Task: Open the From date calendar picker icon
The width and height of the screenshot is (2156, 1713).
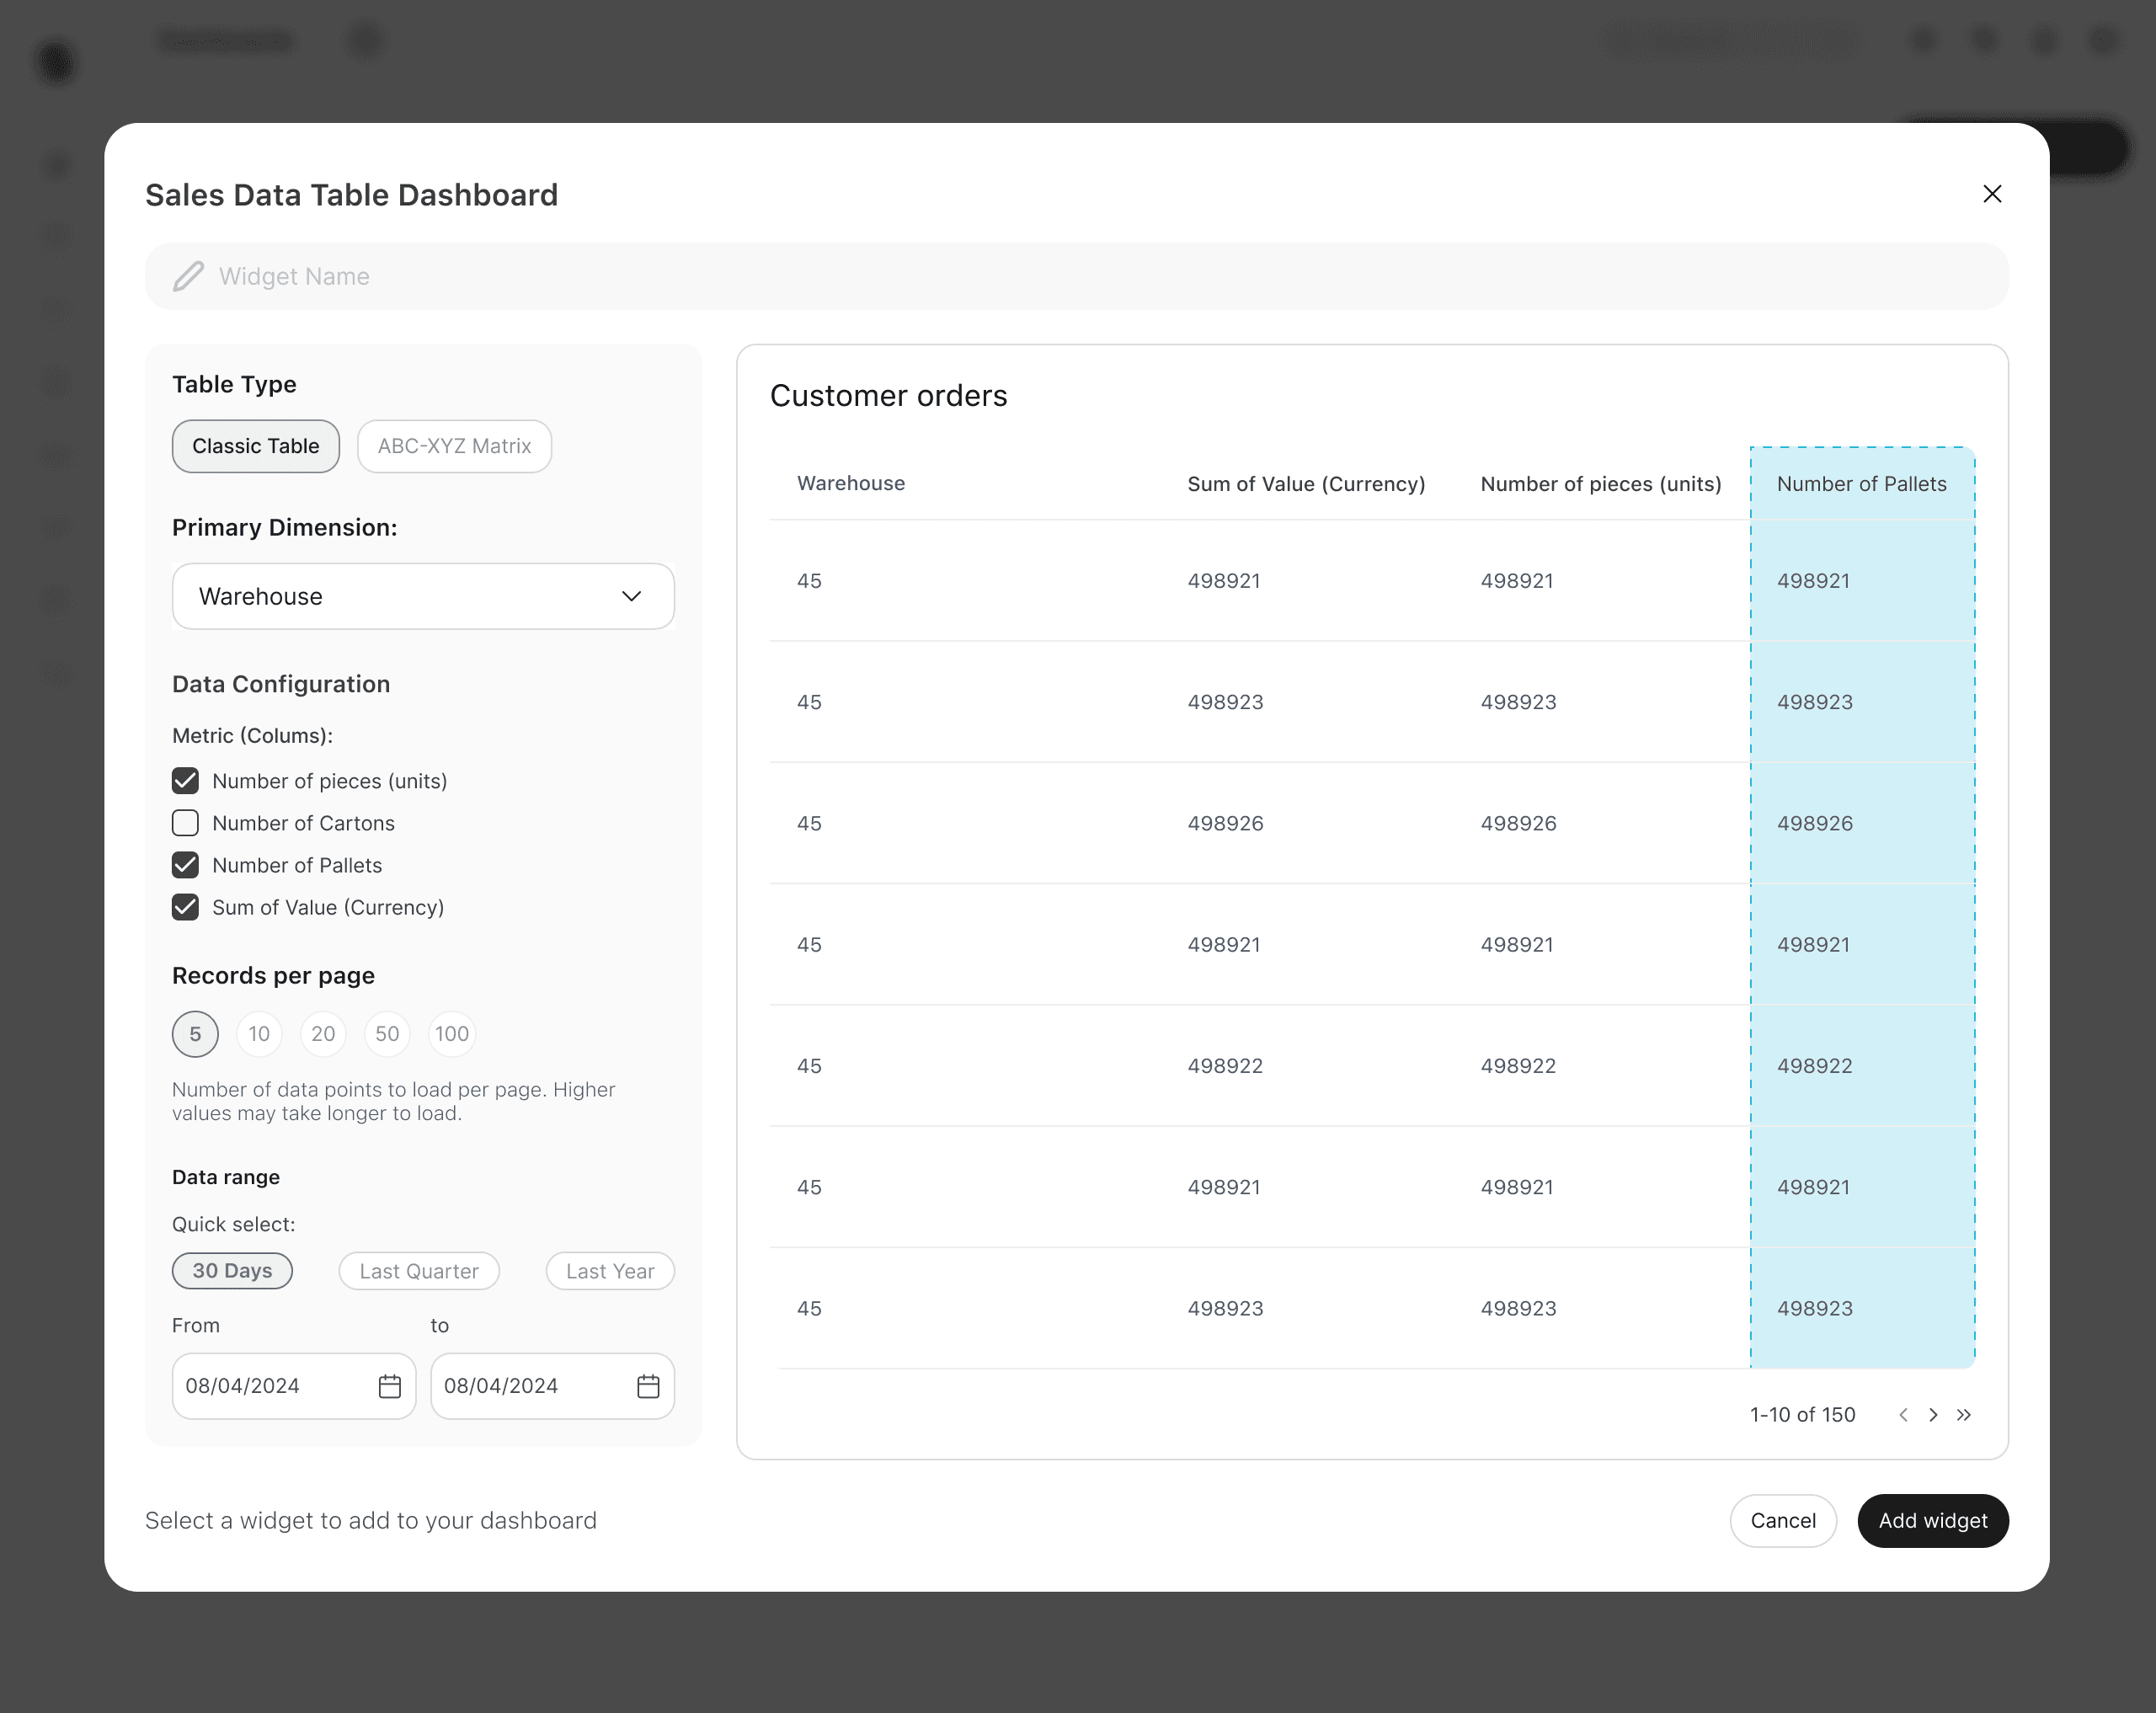Action: coord(390,1386)
